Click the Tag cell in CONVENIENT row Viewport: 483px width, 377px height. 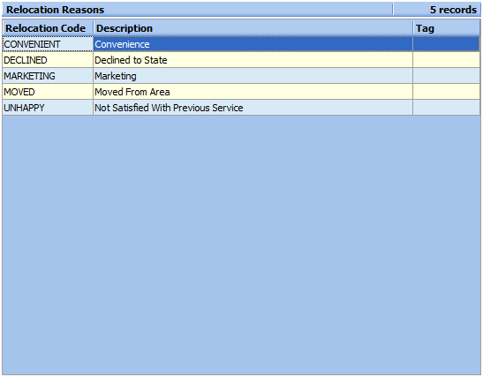coord(446,44)
